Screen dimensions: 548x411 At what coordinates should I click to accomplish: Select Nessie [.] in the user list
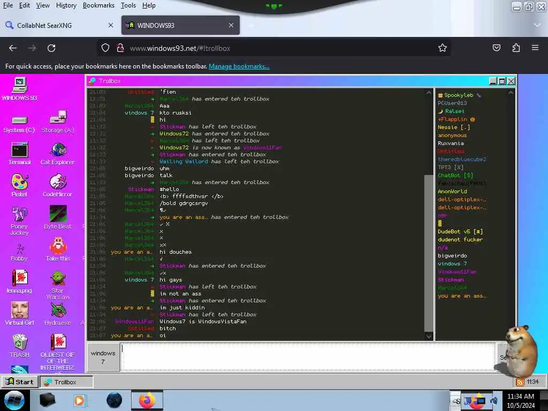point(454,127)
